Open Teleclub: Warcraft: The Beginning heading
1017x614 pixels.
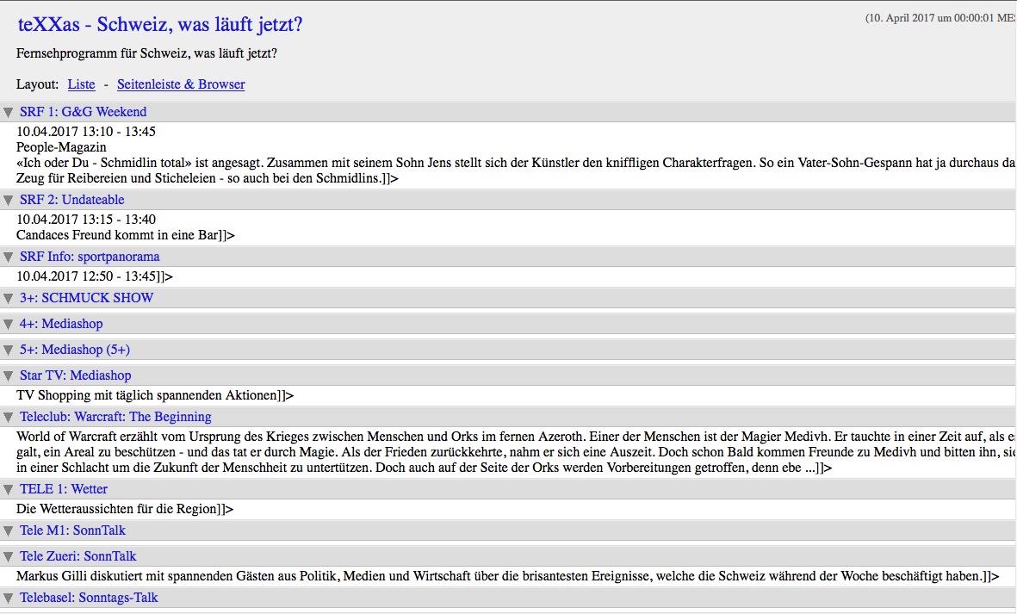(115, 417)
